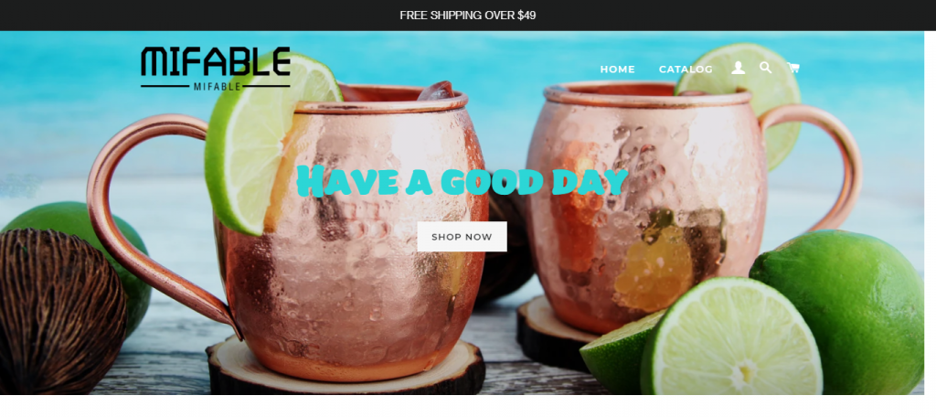
Task: Click the search magnifier icon
Action: 765,68
